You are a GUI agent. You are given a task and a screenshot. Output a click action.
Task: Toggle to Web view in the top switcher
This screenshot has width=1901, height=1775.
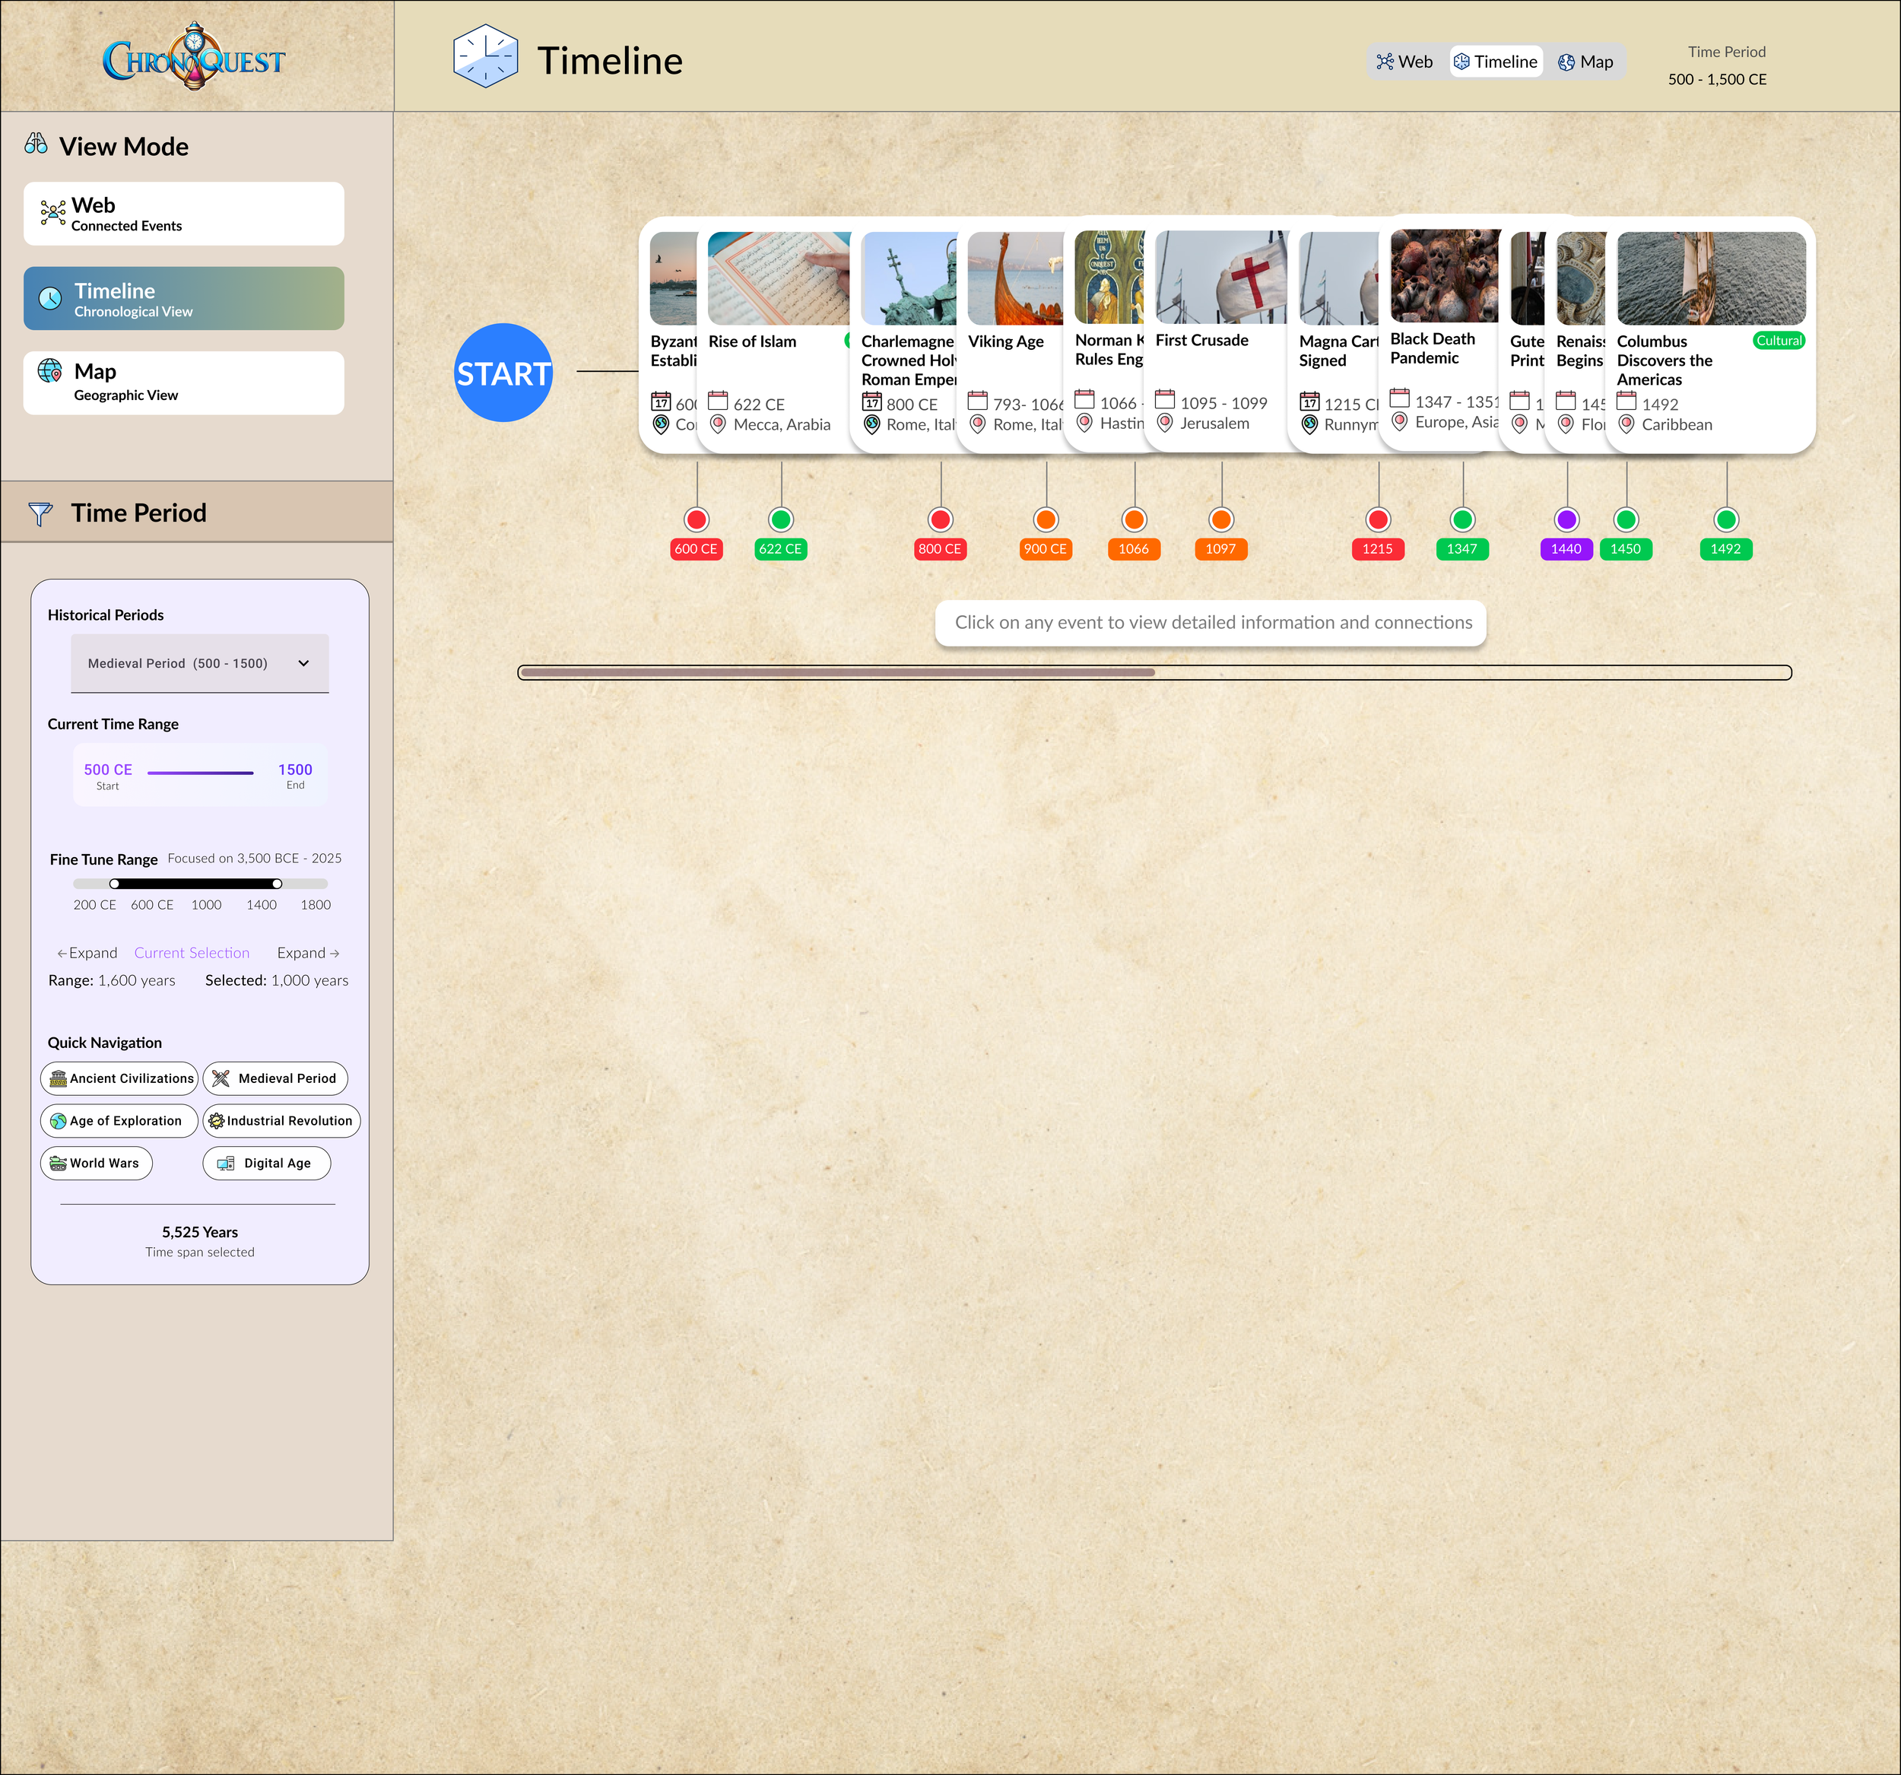click(x=1404, y=61)
